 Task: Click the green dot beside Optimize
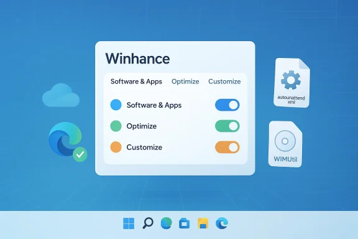click(x=116, y=126)
